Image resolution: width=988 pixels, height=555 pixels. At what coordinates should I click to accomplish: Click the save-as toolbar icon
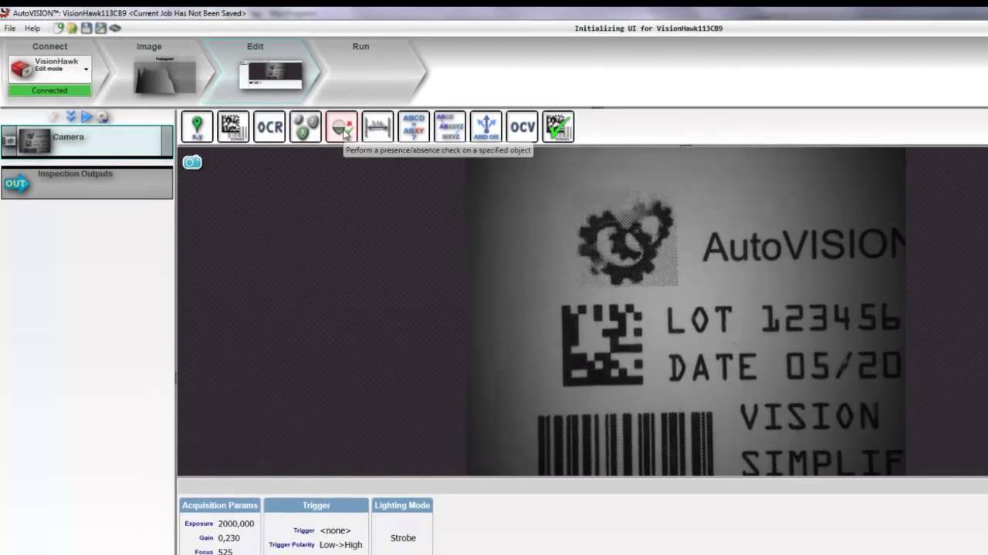100,28
